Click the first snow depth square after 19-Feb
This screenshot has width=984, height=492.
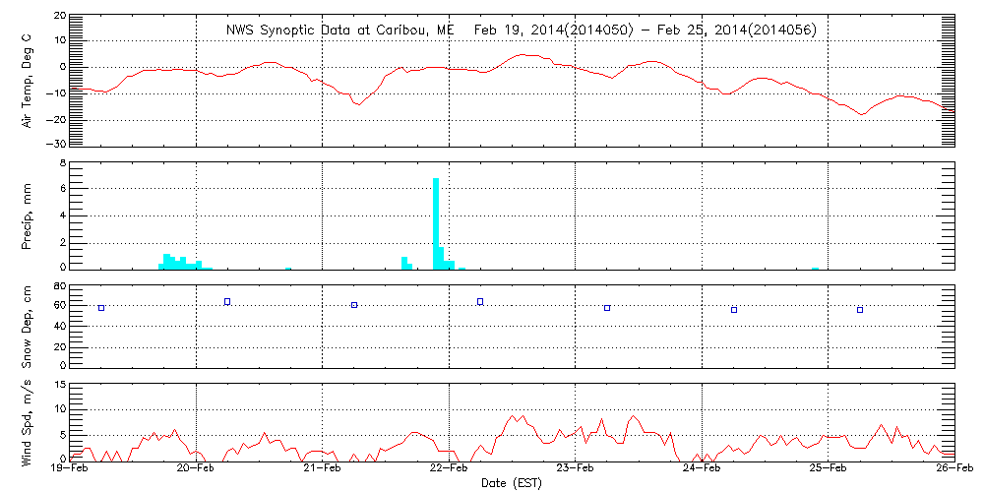(101, 308)
